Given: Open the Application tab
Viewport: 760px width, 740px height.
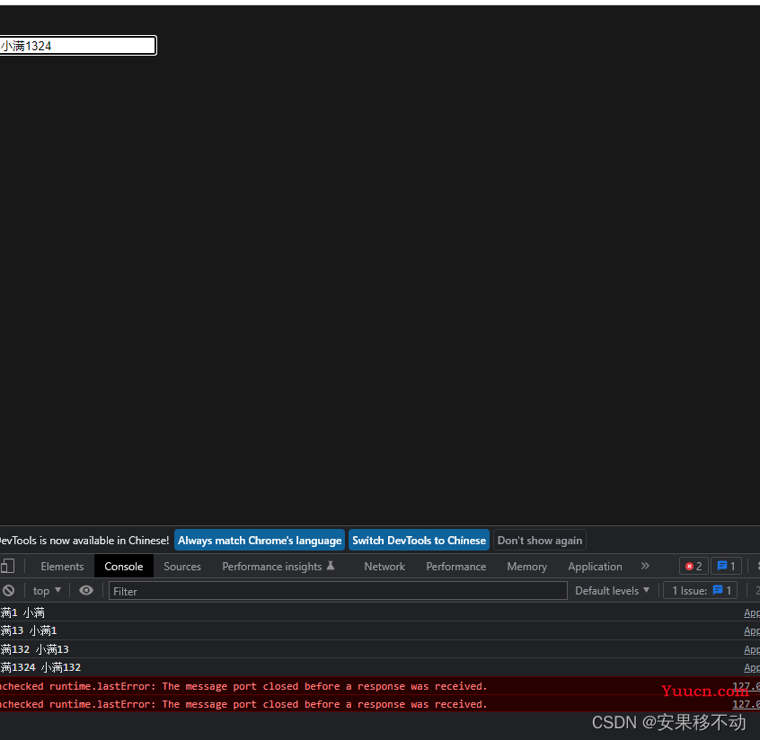Looking at the screenshot, I should 595,567.
